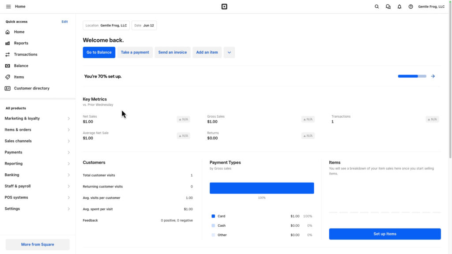Expand the Staff & payroll section
This screenshot has width=452, height=254.
pos(37,186)
